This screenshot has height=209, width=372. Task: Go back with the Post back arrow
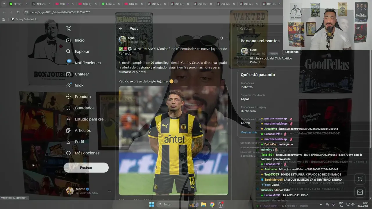(121, 28)
